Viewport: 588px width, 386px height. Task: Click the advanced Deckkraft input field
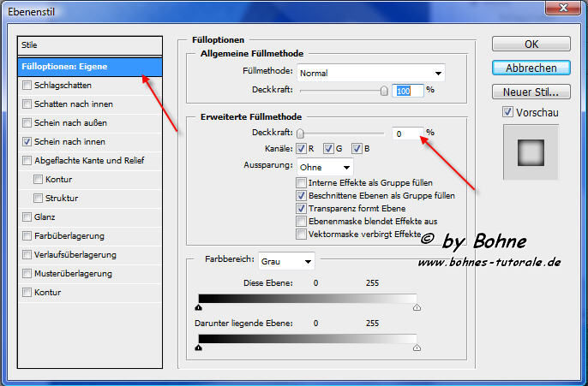[x=407, y=134]
